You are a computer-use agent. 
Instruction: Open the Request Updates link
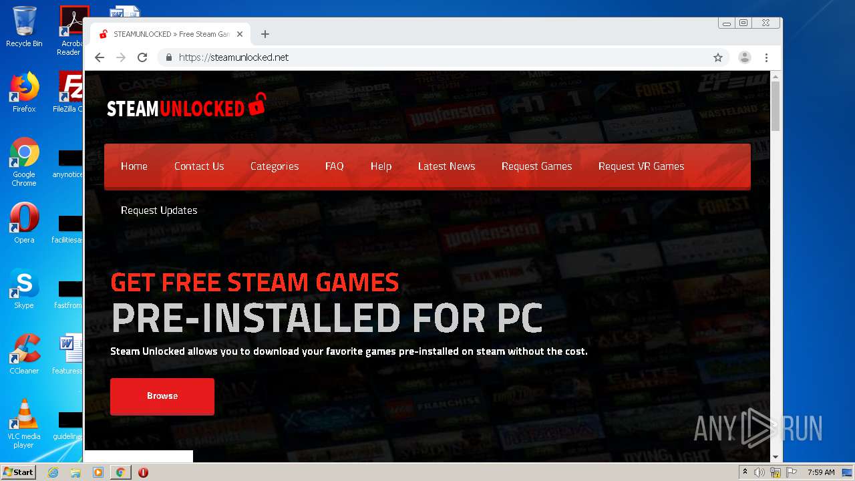[x=159, y=210]
